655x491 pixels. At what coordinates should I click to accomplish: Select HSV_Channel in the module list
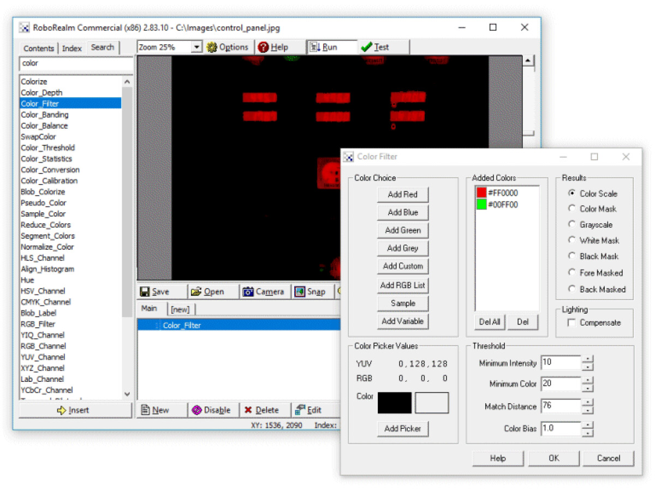(x=43, y=291)
